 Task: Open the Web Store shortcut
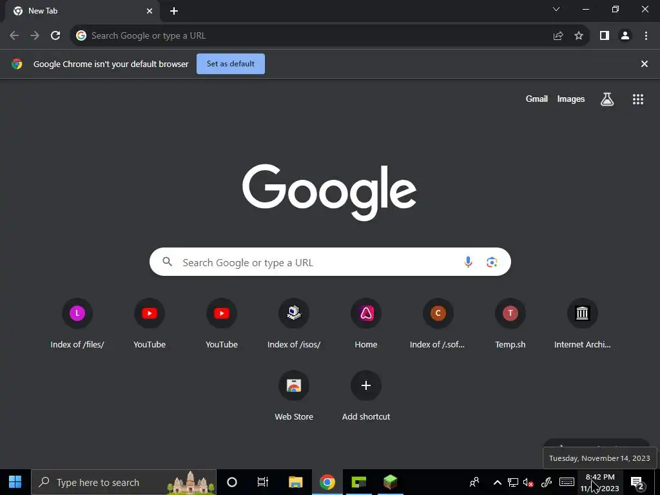[294, 396]
